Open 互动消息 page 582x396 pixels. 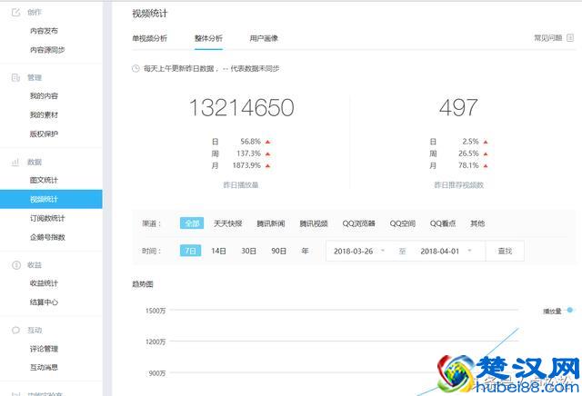click(44, 368)
